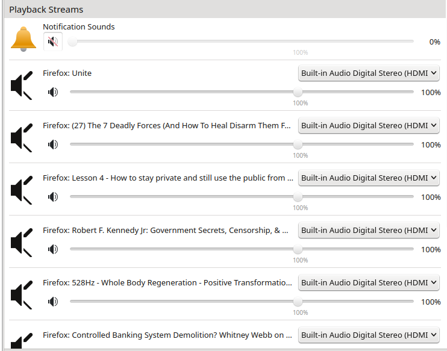This screenshot has width=447, height=351.
Task: Click the speaker icon beside Firefox: Unite
Action: 22,85
